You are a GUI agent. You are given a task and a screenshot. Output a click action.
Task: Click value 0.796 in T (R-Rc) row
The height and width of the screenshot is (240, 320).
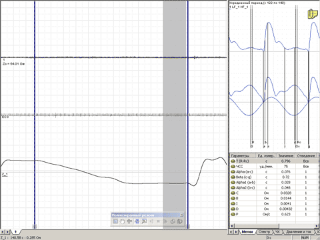[x=286, y=161]
